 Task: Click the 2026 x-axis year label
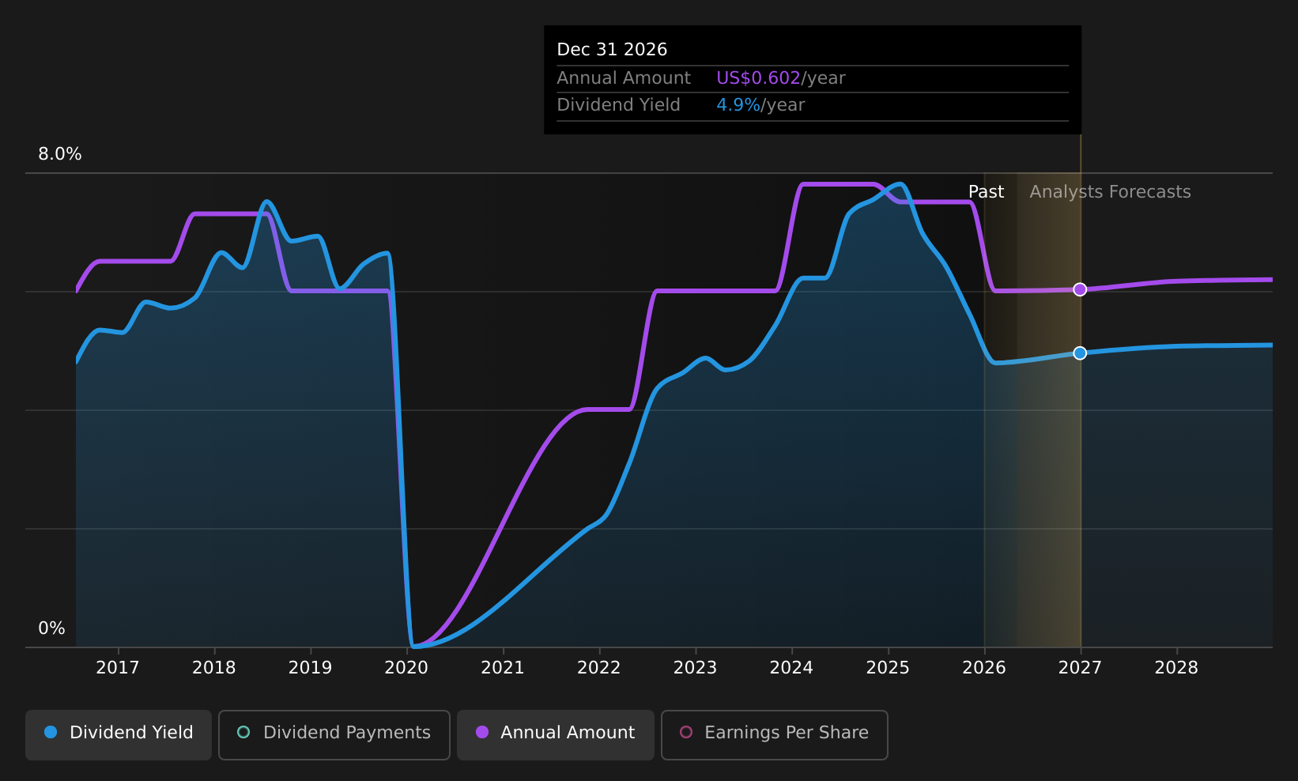984,668
